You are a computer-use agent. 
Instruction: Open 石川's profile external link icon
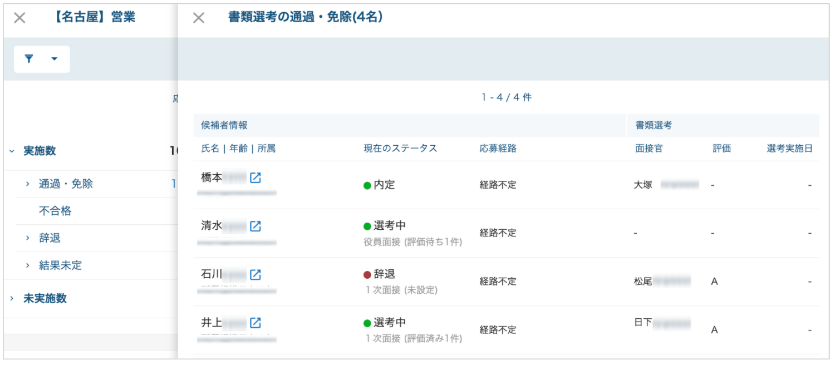[x=256, y=275]
